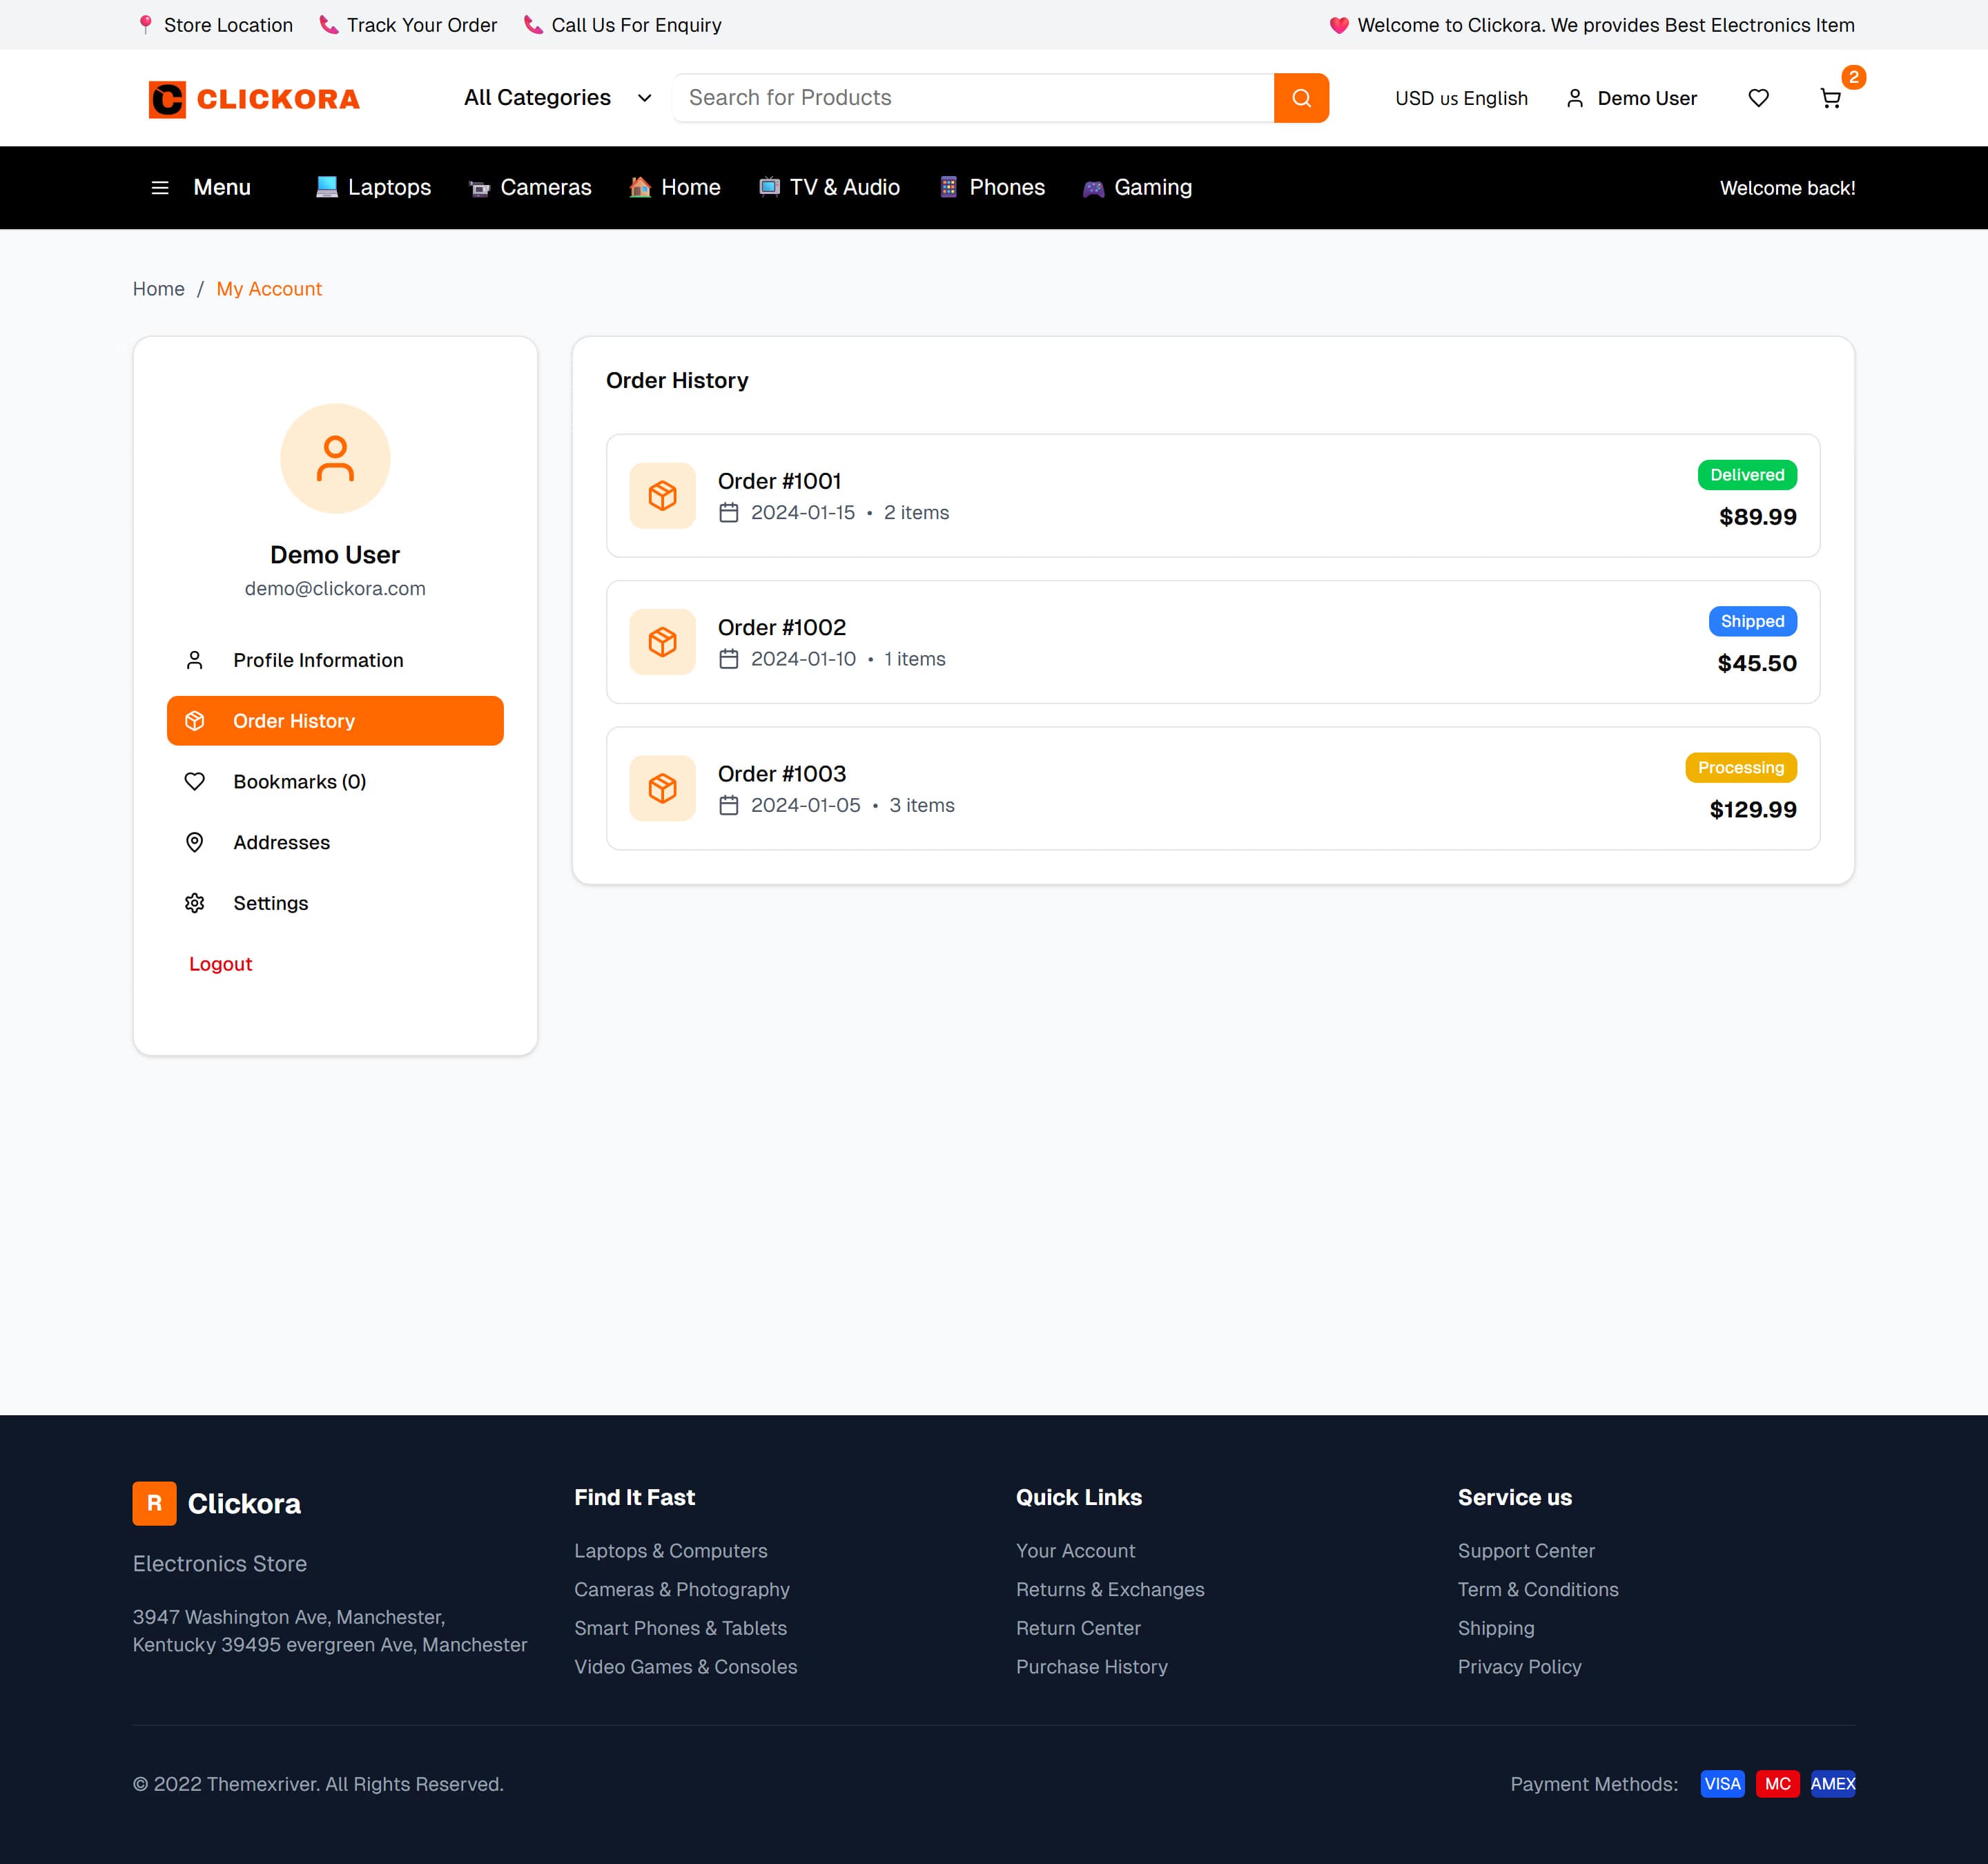Click the hamburger Menu icon
Viewport: 1988px width, 1864px height.
[x=160, y=188]
